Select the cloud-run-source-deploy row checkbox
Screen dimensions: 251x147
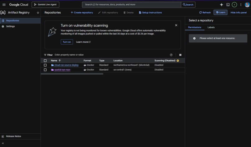45,65
